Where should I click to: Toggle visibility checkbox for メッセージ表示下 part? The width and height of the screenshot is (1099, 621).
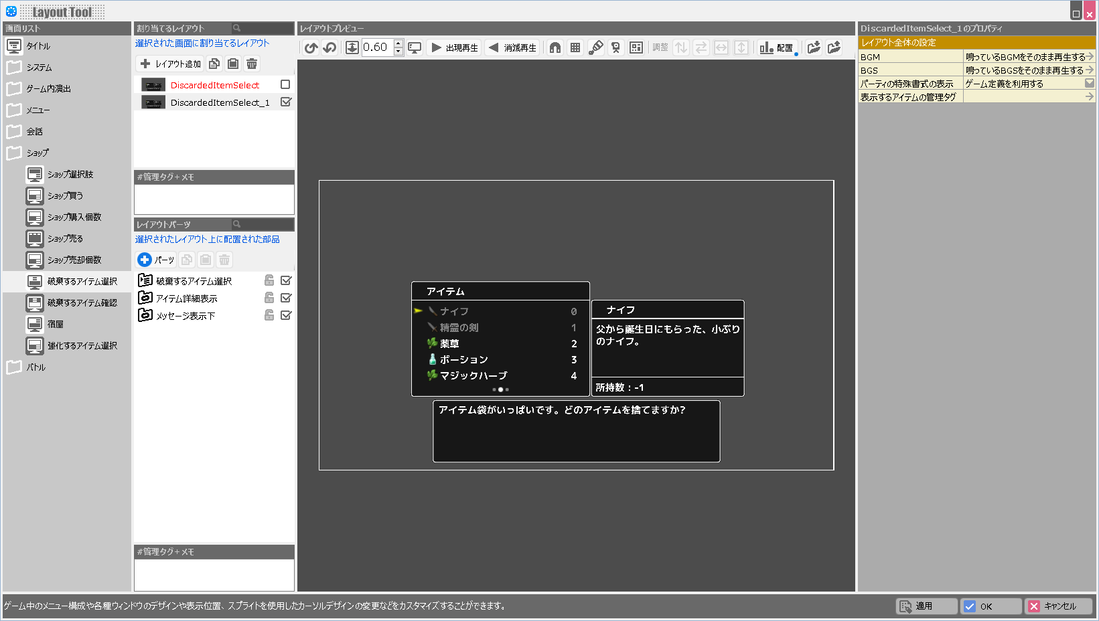click(x=286, y=315)
